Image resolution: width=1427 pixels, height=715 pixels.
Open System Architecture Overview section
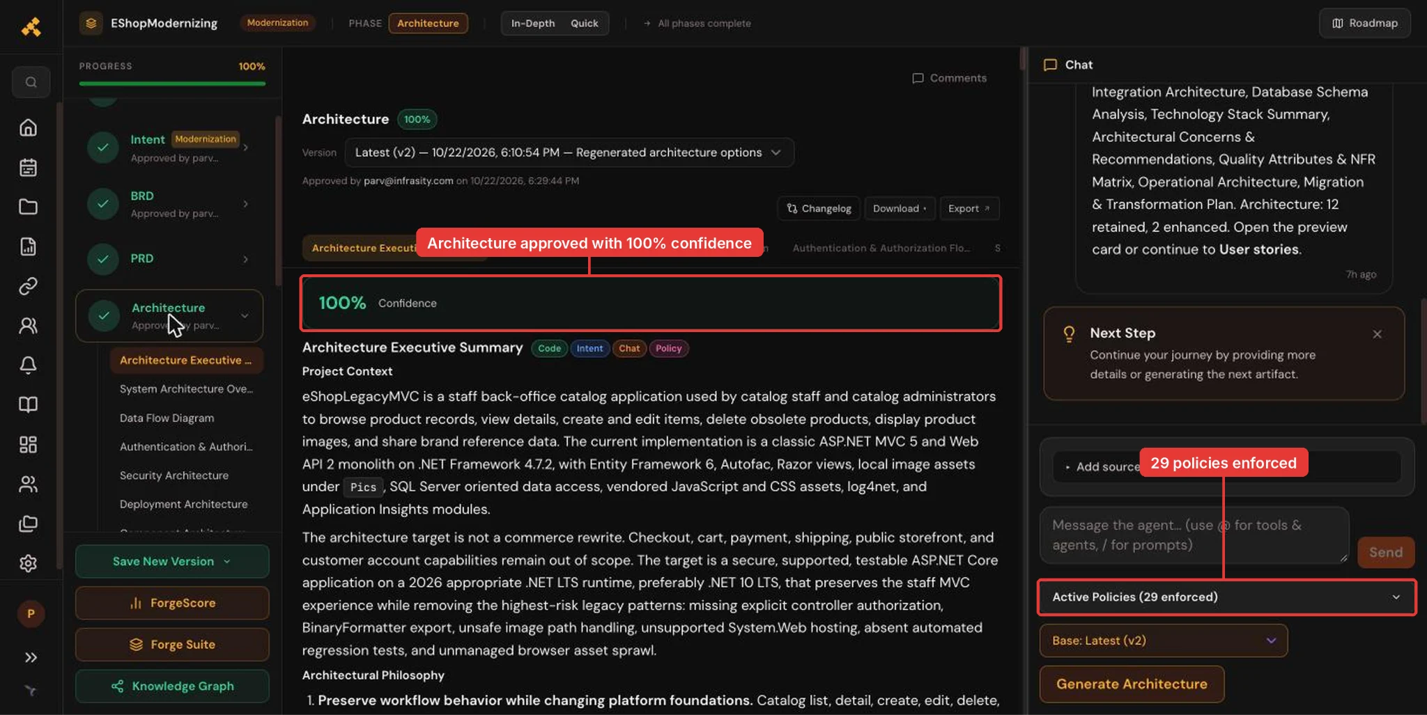click(x=186, y=388)
